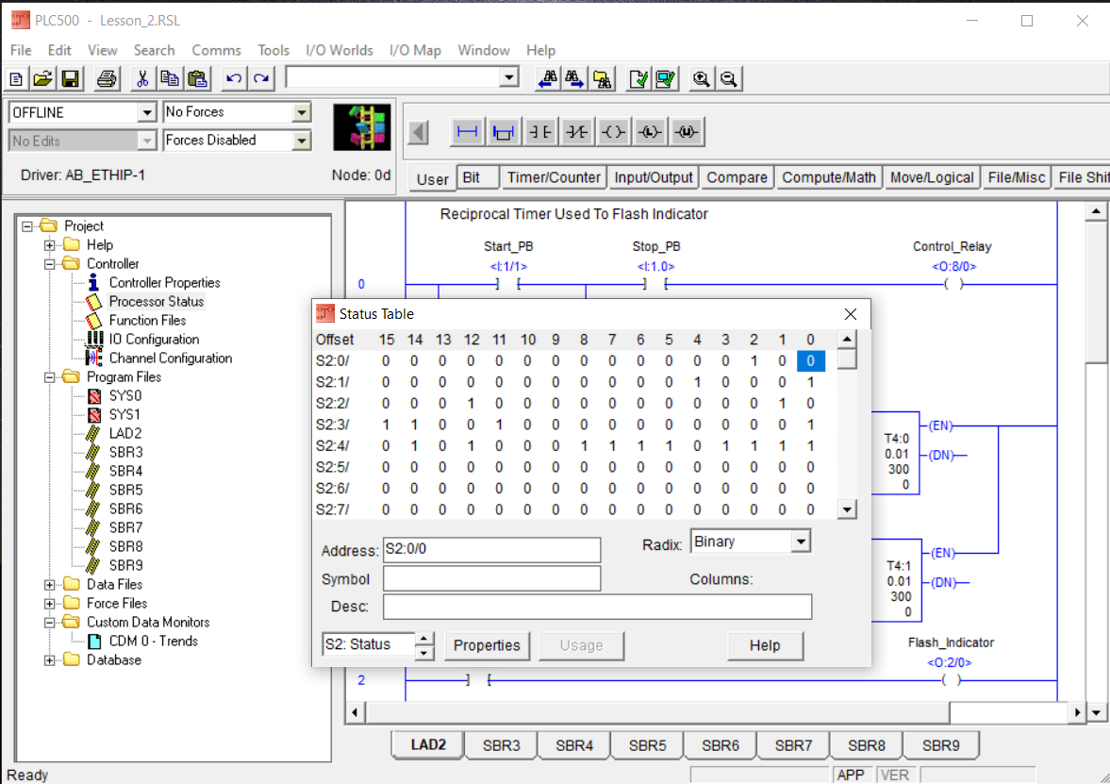Expand the Force Files folder node

click(x=50, y=604)
